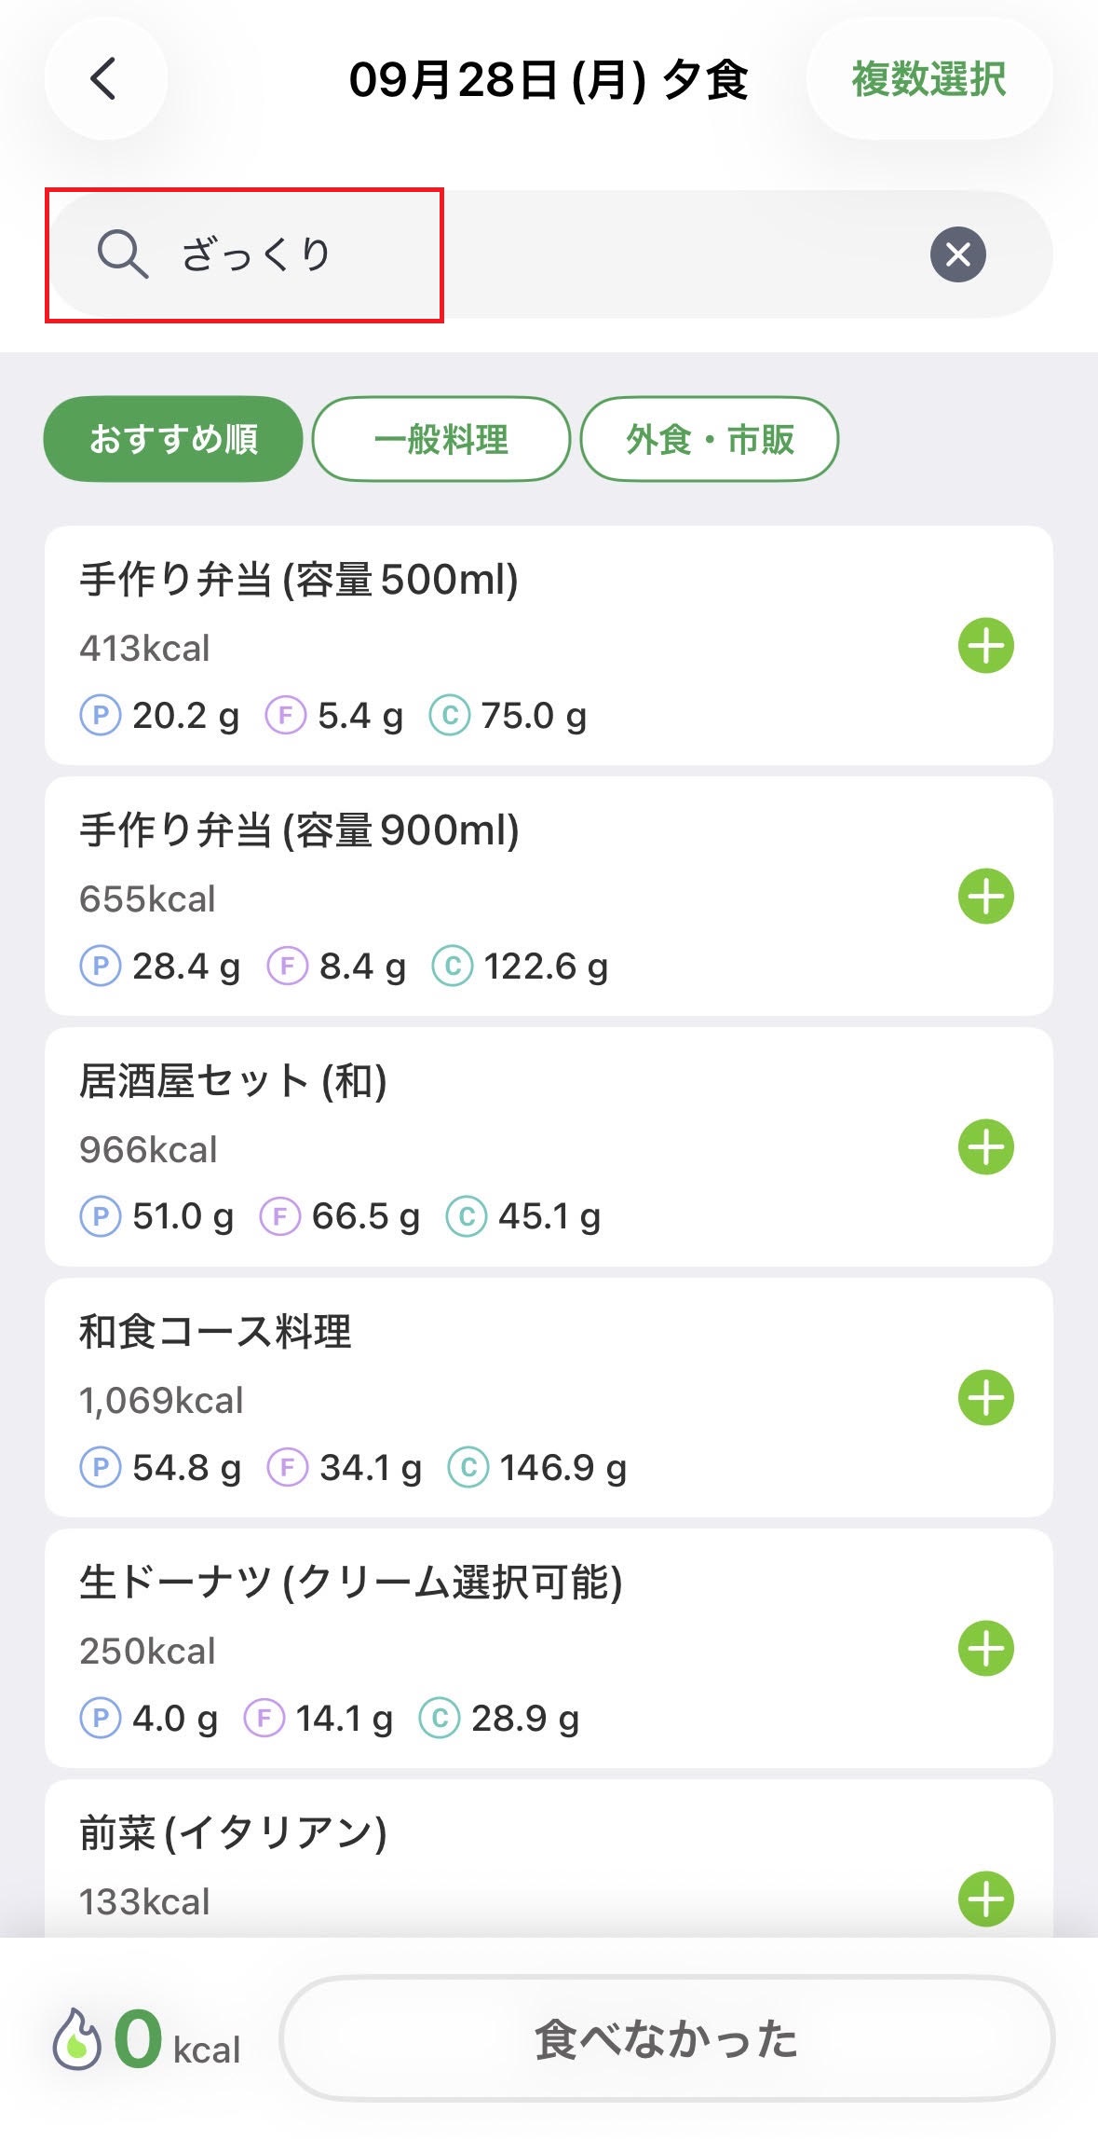
Task: Add 生ドーナツ with plus icon
Action: 986,1648
